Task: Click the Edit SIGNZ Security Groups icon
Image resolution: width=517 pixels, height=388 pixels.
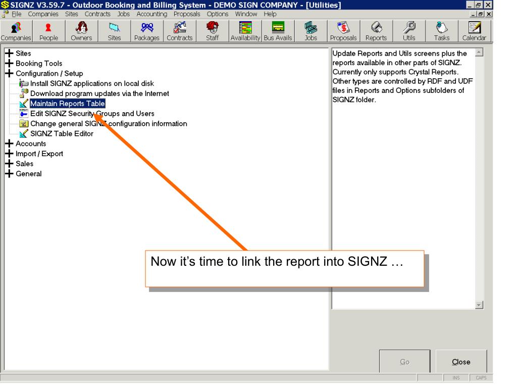Action: [x=24, y=114]
